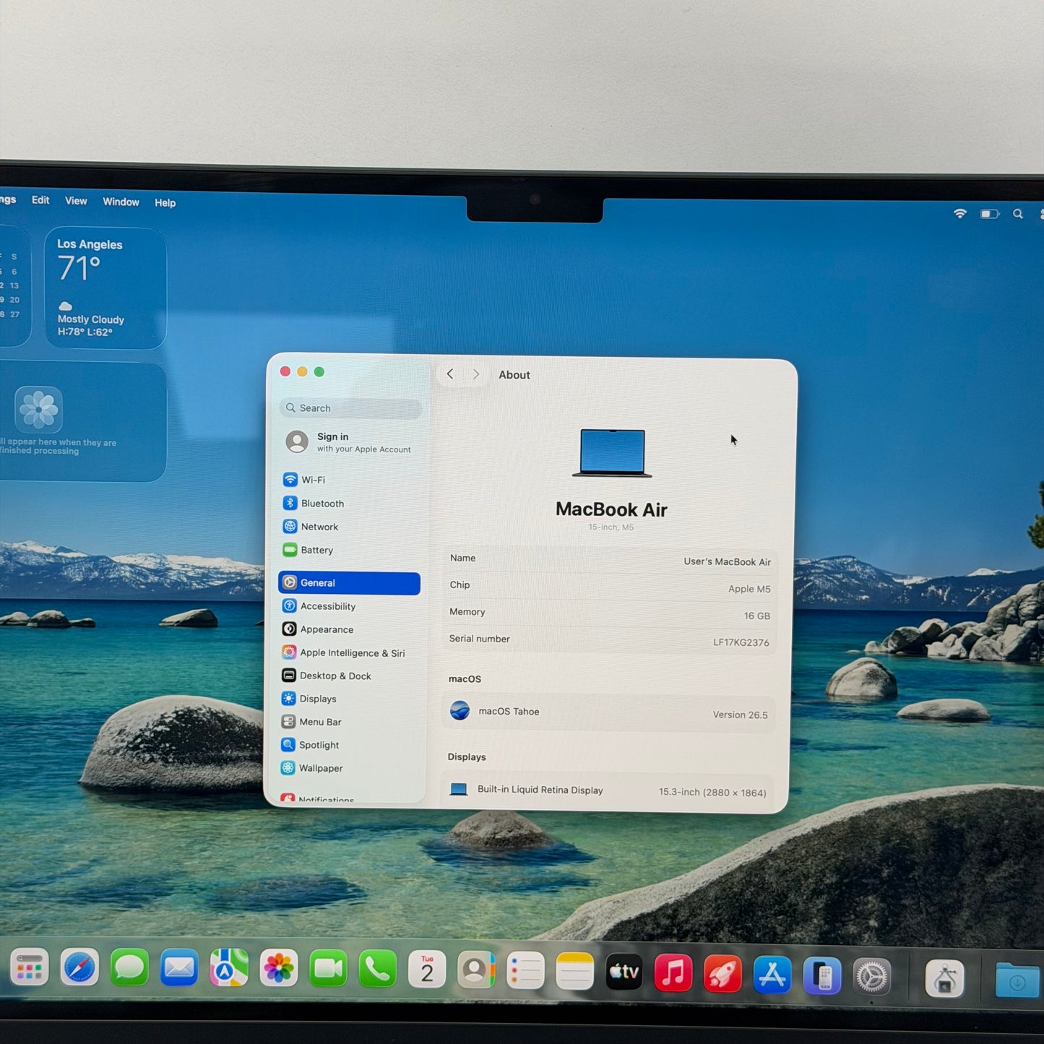Click the System Settings gear in Dock
Screen dimensions: 1044x1044
coord(872,977)
